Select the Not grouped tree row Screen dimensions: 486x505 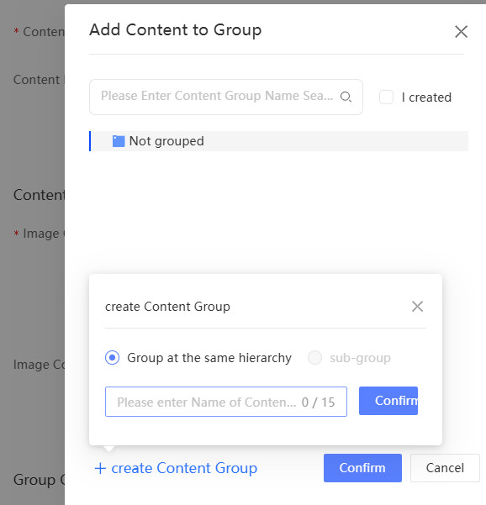tap(279, 141)
